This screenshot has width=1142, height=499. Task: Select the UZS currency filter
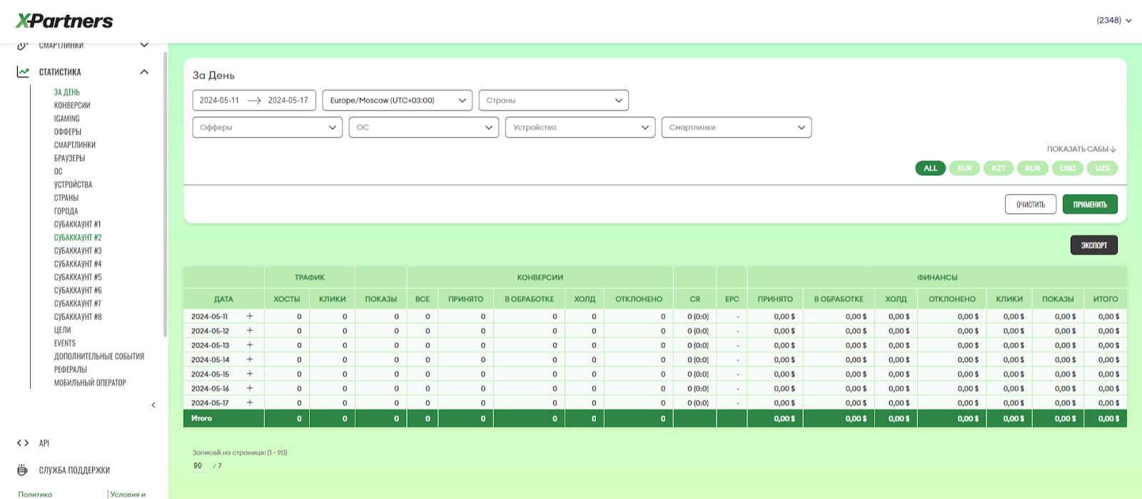tap(1102, 168)
